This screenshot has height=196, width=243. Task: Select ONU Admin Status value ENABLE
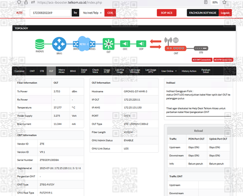pos(129,141)
